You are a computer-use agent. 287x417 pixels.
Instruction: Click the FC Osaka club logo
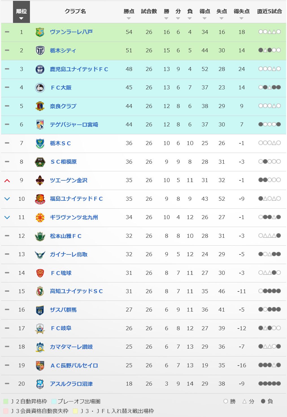click(x=40, y=88)
